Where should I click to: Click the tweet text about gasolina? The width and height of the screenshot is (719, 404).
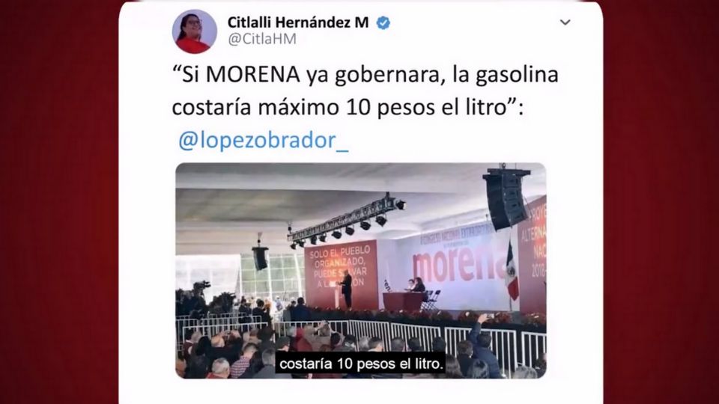pyautogui.click(x=365, y=91)
